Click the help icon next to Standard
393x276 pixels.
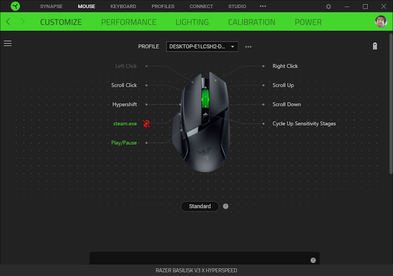(x=225, y=206)
